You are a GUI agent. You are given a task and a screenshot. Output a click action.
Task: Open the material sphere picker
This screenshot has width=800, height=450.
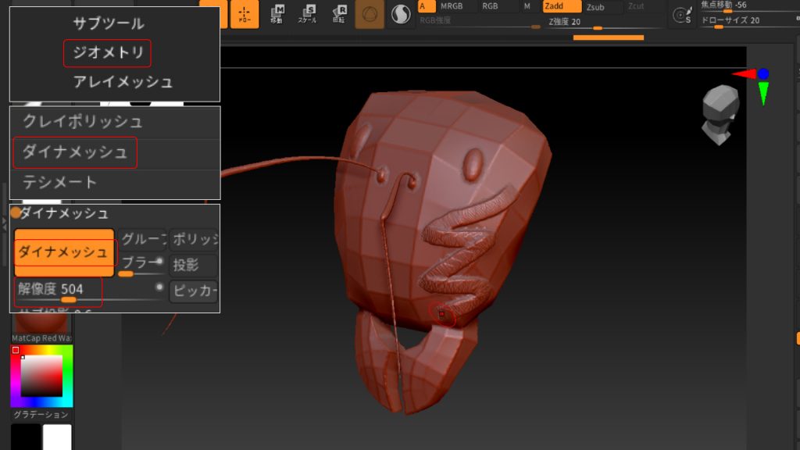coord(401,14)
